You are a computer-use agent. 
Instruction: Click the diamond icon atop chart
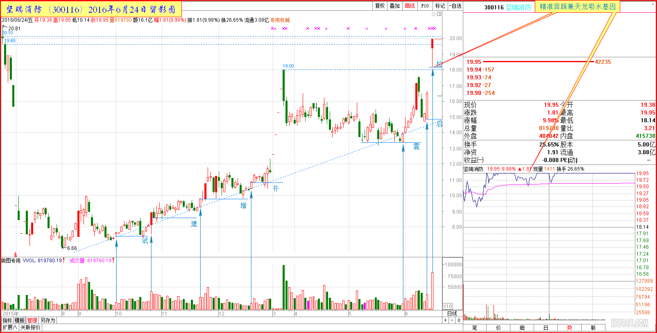click(x=434, y=14)
